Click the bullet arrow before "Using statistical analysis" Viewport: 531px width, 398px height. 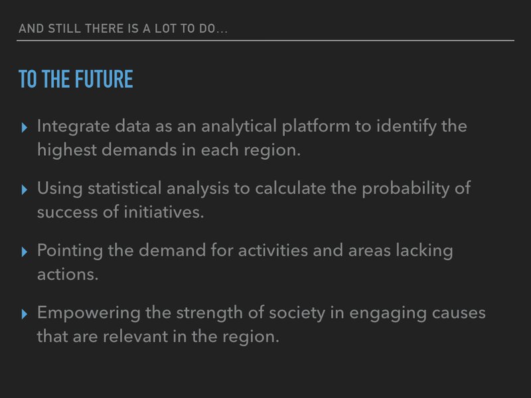[x=25, y=189]
